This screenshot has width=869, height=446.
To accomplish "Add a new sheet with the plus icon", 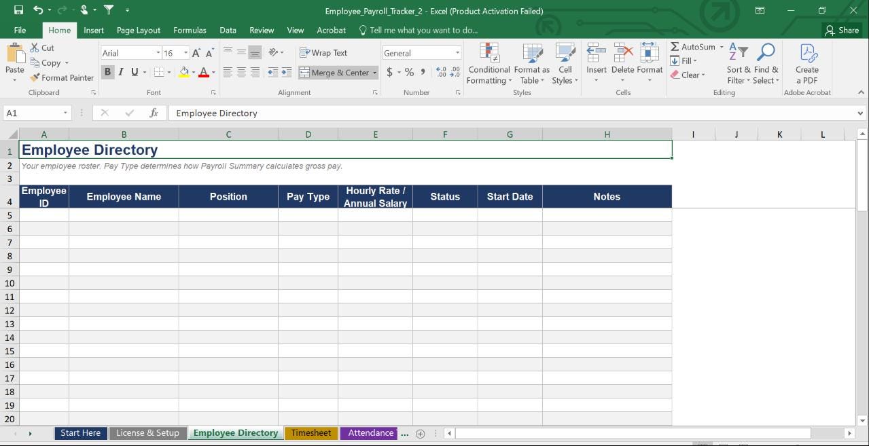I will [420, 433].
